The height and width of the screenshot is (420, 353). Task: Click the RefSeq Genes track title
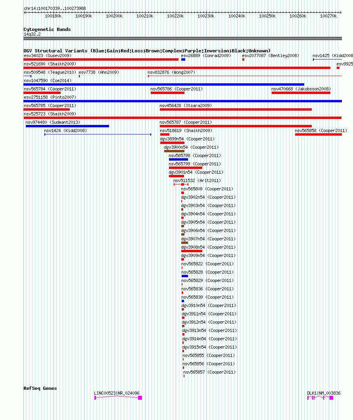[x=40, y=388]
